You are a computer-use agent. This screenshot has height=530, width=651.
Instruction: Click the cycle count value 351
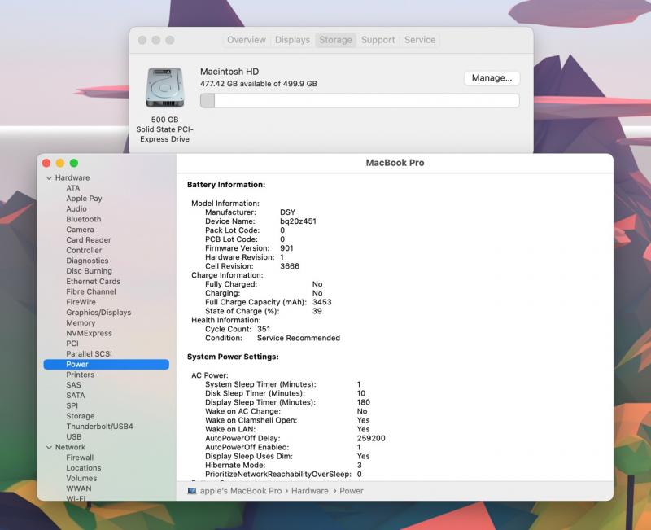[264, 329]
